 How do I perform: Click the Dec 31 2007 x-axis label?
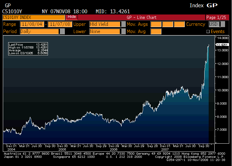[165, 148]
